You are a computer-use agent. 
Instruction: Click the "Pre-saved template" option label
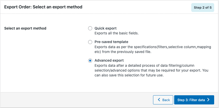pos(111,42)
